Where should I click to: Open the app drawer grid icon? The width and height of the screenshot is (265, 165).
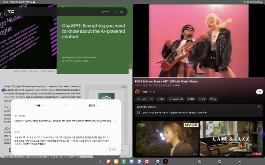coord(101,161)
